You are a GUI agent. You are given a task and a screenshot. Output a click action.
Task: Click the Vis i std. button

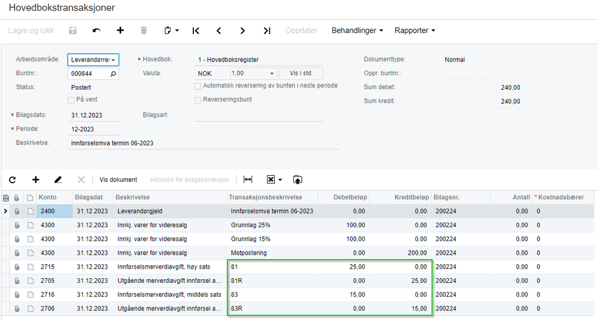click(301, 73)
